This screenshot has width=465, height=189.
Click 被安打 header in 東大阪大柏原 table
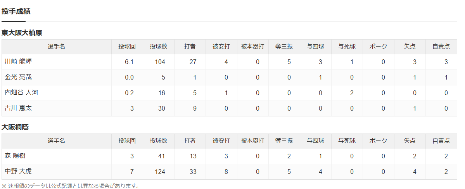coord(221,47)
